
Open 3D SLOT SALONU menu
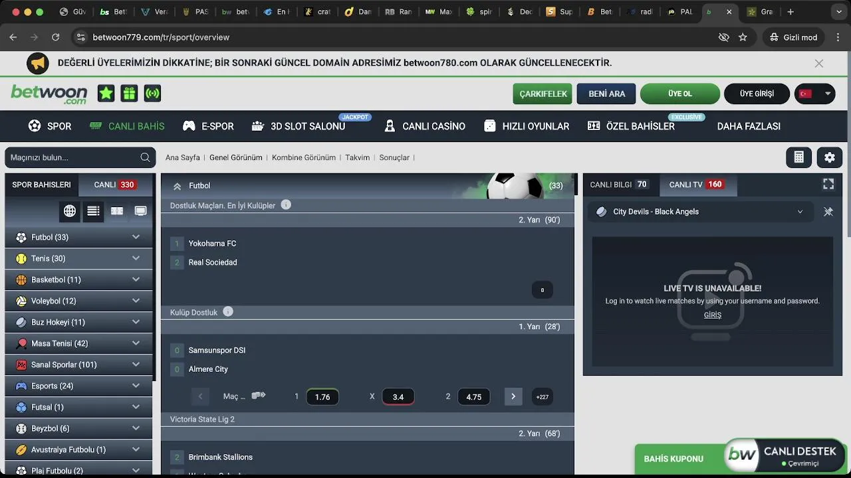299,126
